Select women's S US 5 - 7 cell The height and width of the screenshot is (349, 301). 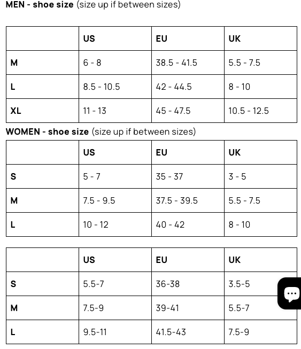coord(115,176)
